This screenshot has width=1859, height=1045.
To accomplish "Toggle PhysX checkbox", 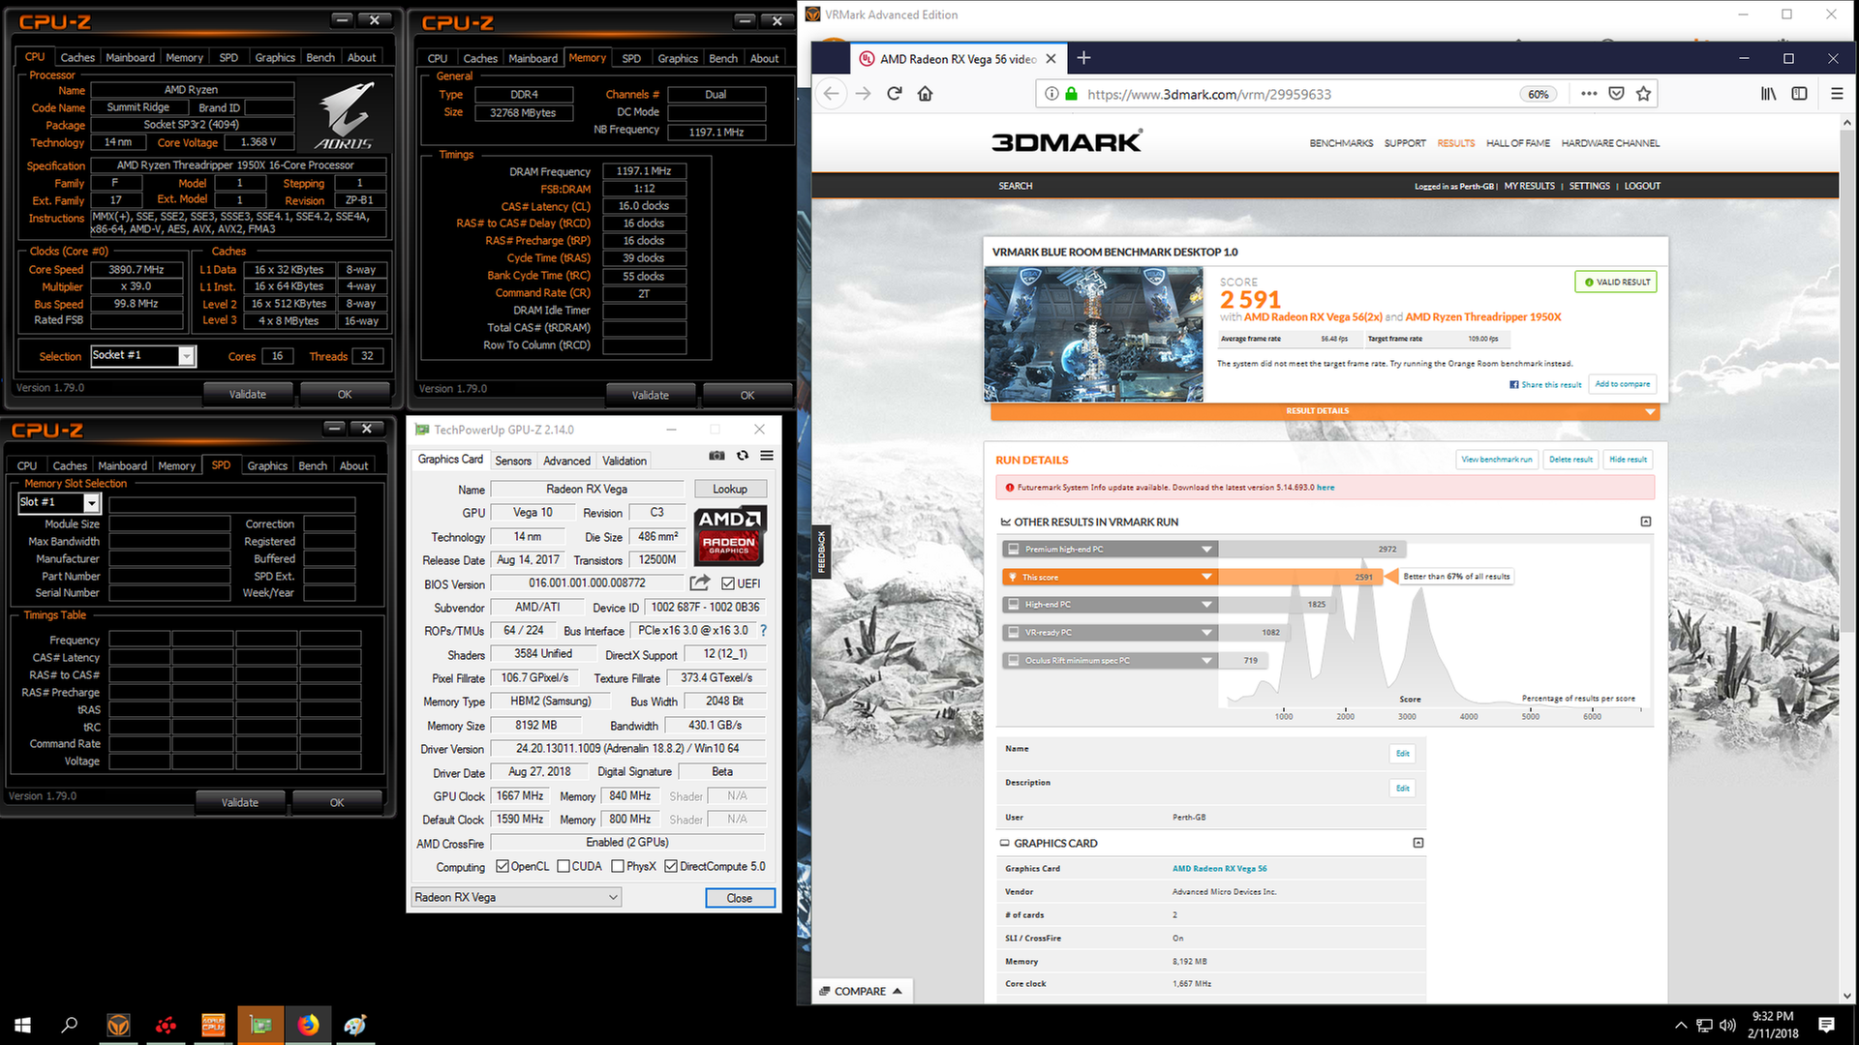I will (x=618, y=867).
